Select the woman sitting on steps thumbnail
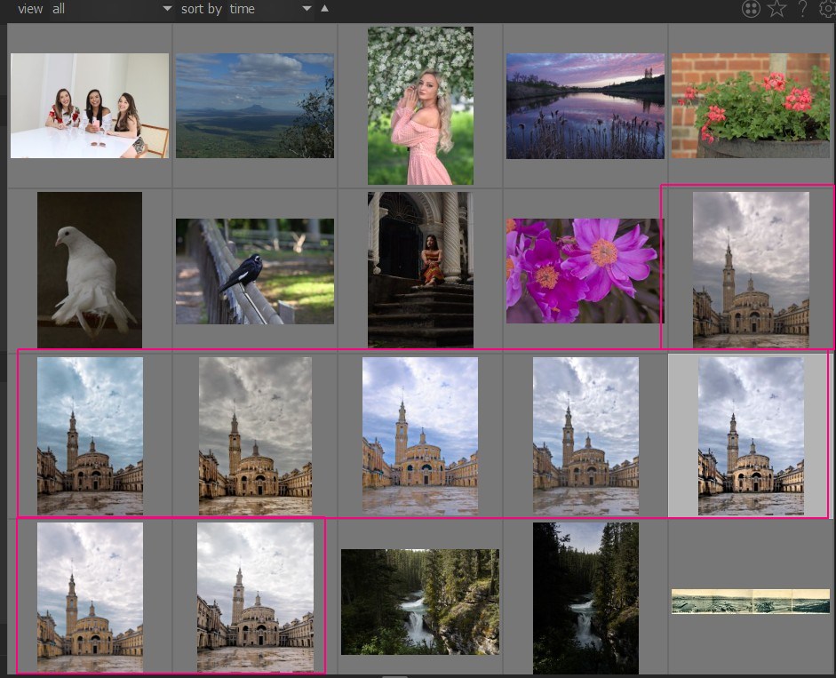Viewport: 836px width, 678px height. click(x=420, y=270)
